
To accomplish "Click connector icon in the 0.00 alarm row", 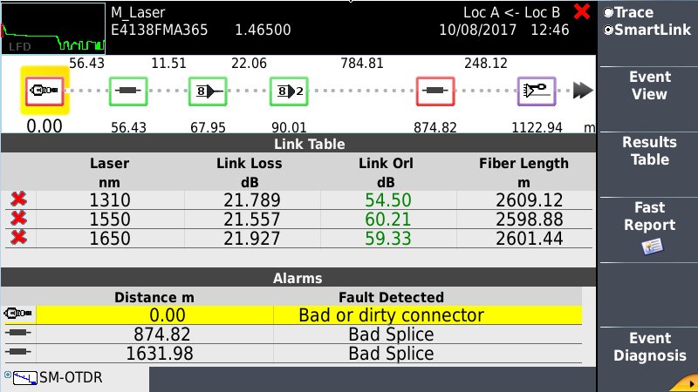I will click(x=17, y=314).
